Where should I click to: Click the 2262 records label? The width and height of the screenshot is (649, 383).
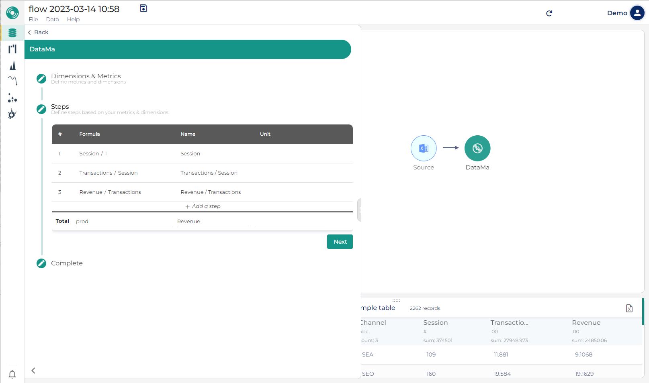click(x=425, y=308)
